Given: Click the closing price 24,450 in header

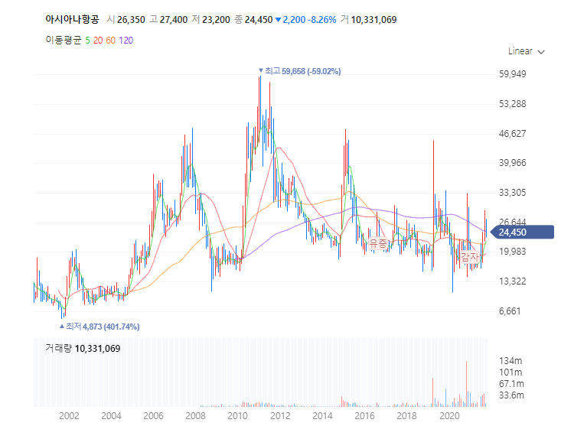Looking at the screenshot, I should point(259,20).
